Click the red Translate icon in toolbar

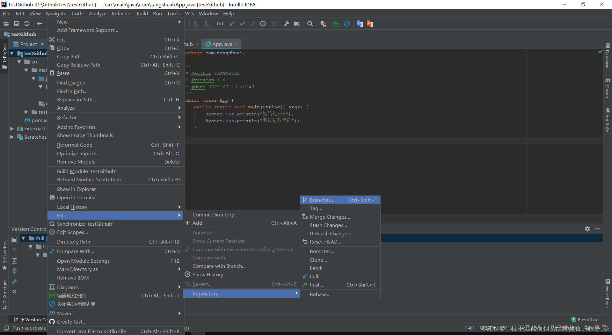coord(370,24)
